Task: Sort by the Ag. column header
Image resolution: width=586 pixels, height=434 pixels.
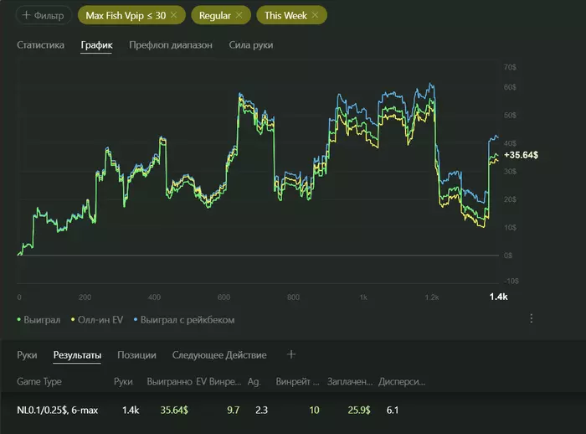Action: (x=254, y=381)
